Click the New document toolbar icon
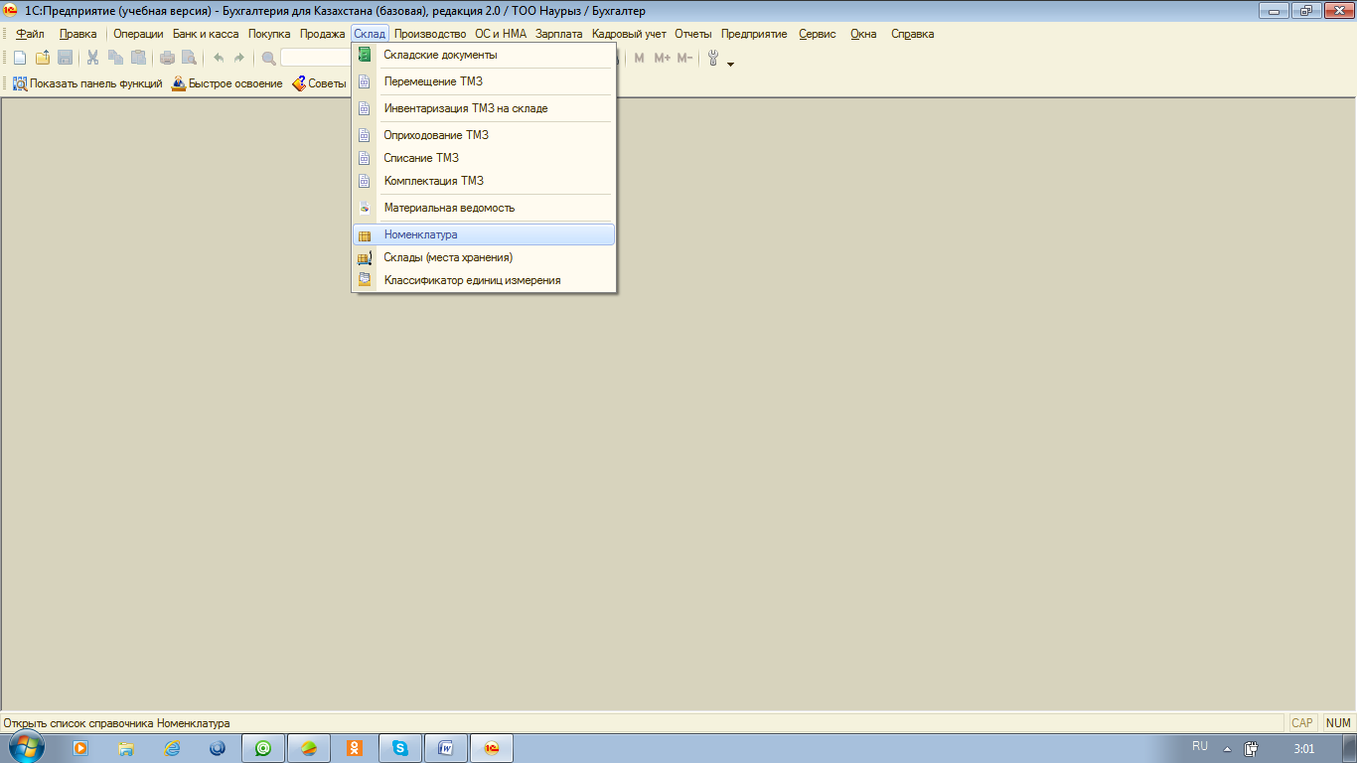 coord(20,58)
